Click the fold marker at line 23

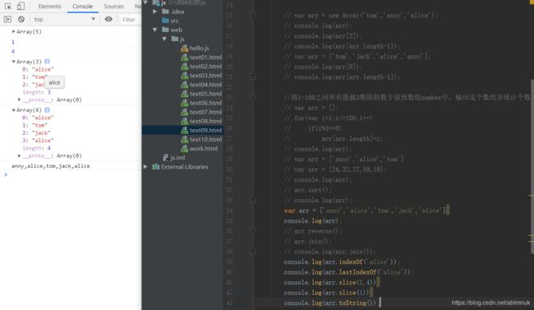[x=253, y=98]
